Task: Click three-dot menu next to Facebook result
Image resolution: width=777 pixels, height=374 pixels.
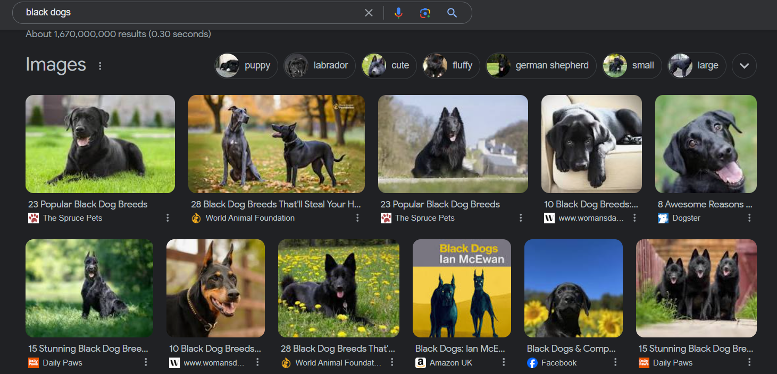Action: pos(615,362)
